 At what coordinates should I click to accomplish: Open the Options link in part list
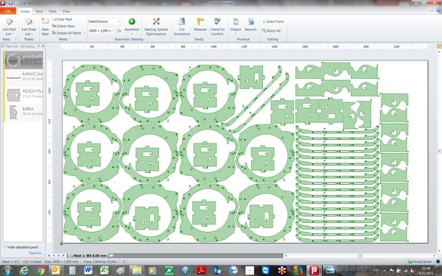(36, 253)
